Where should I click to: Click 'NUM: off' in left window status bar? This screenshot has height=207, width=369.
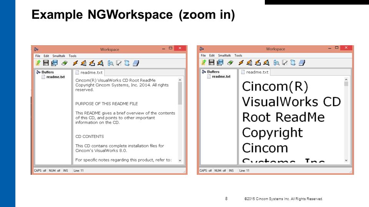click(55, 171)
